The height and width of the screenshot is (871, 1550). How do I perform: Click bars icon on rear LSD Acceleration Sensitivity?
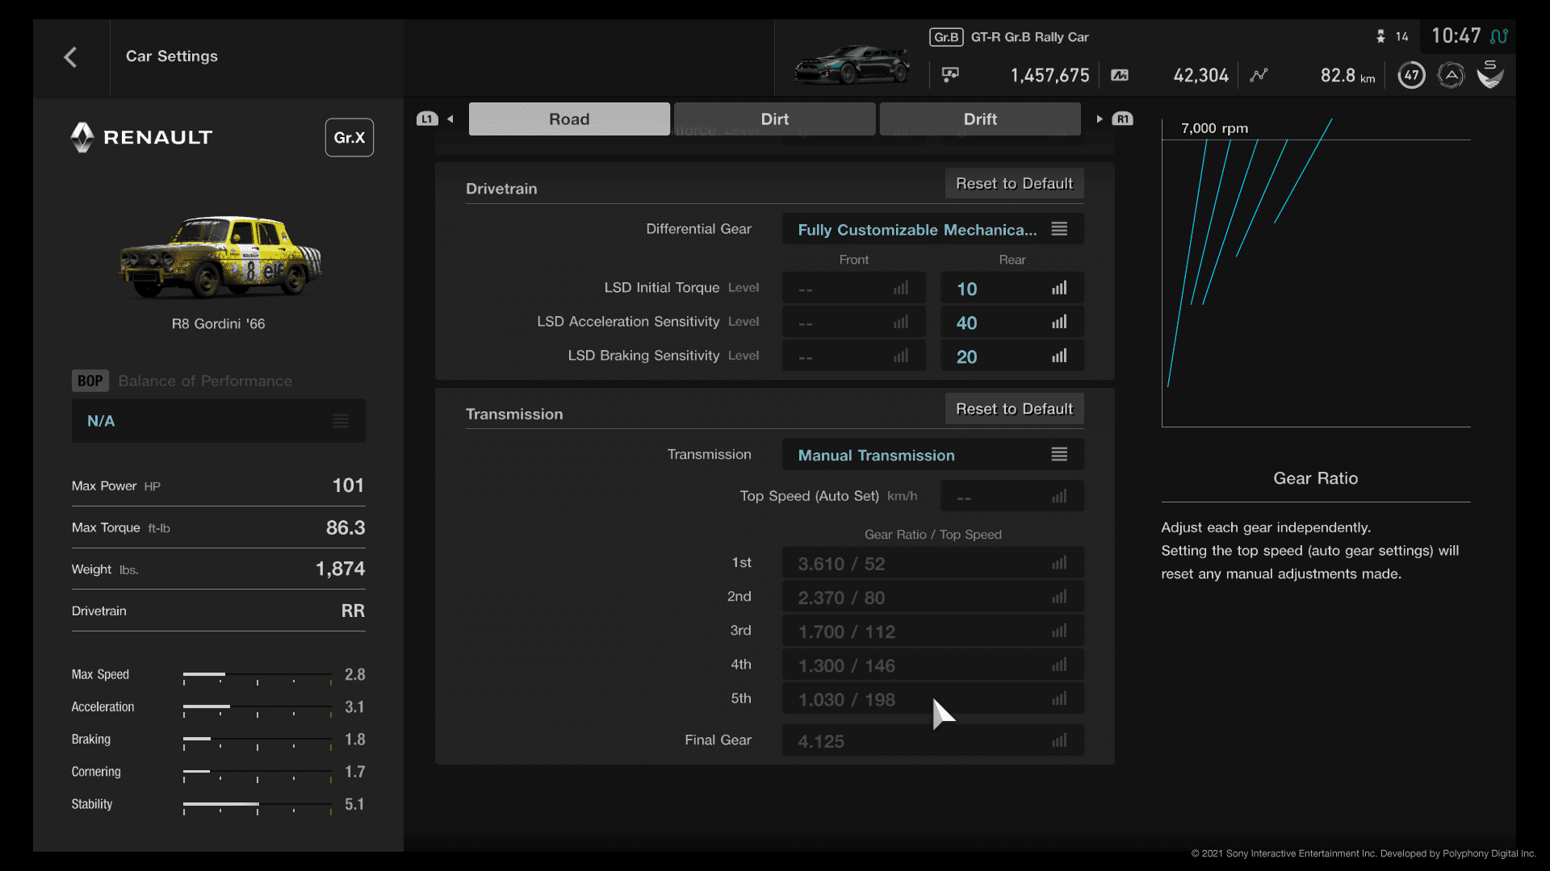coord(1059,322)
